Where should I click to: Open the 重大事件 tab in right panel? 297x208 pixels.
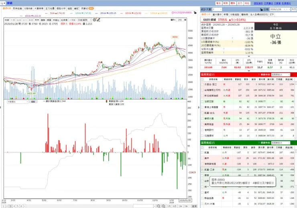(x=217, y=14)
